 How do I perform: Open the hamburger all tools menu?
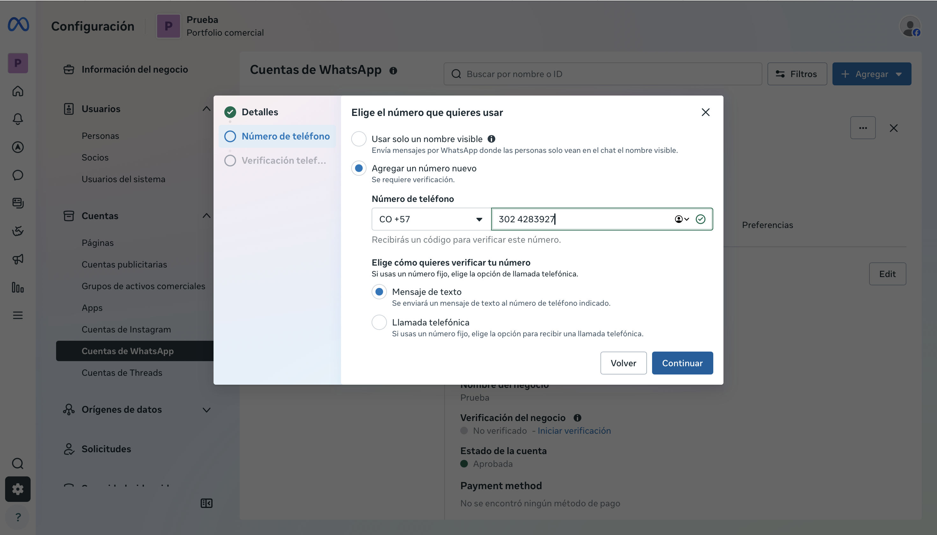[x=18, y=315]
